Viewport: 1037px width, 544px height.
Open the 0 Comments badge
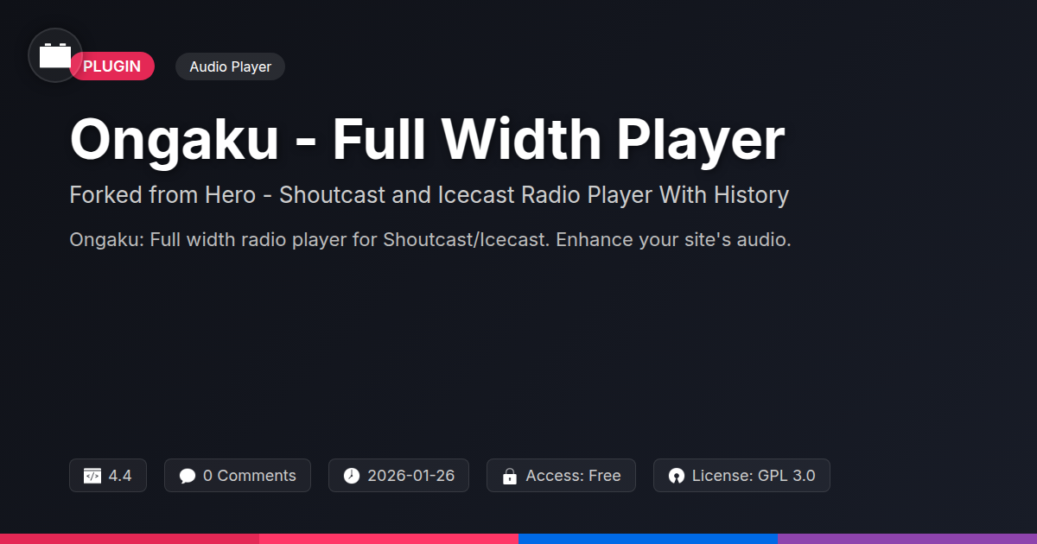pyautogui.click(x=238, y=476)
